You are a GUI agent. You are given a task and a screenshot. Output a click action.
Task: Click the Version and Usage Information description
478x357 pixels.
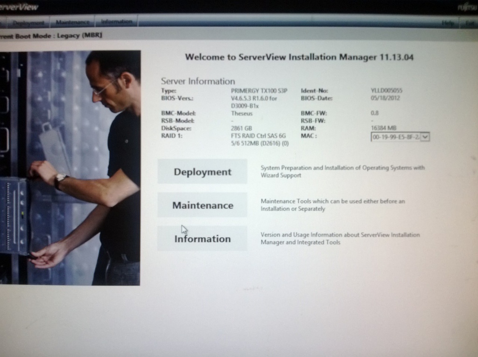click(340, 238)
